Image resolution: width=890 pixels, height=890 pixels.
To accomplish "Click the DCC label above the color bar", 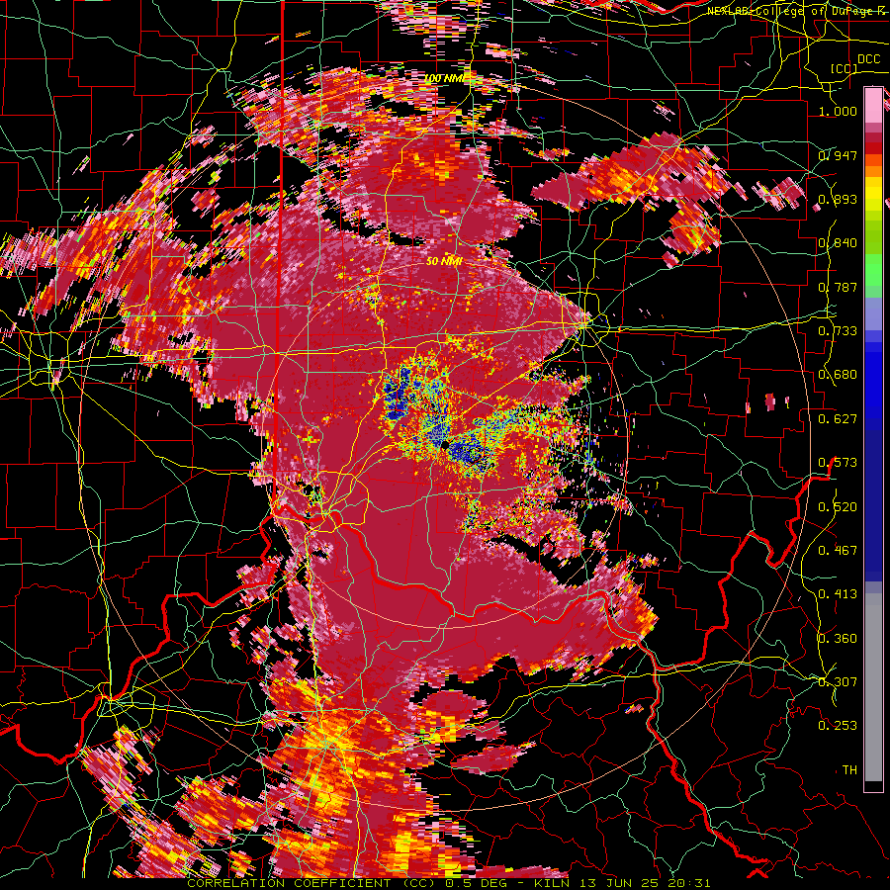I will click(x=869, y=59).
